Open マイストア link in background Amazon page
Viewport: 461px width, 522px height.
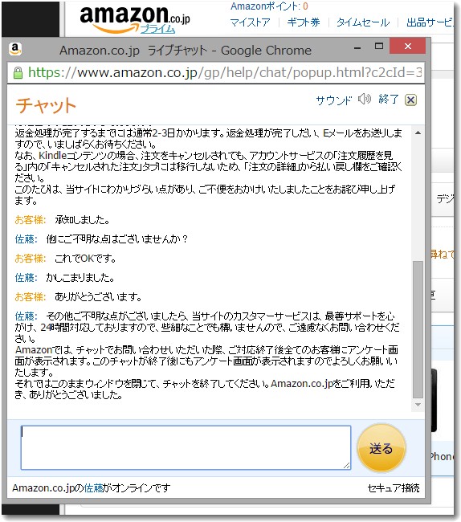click(250, 22)
